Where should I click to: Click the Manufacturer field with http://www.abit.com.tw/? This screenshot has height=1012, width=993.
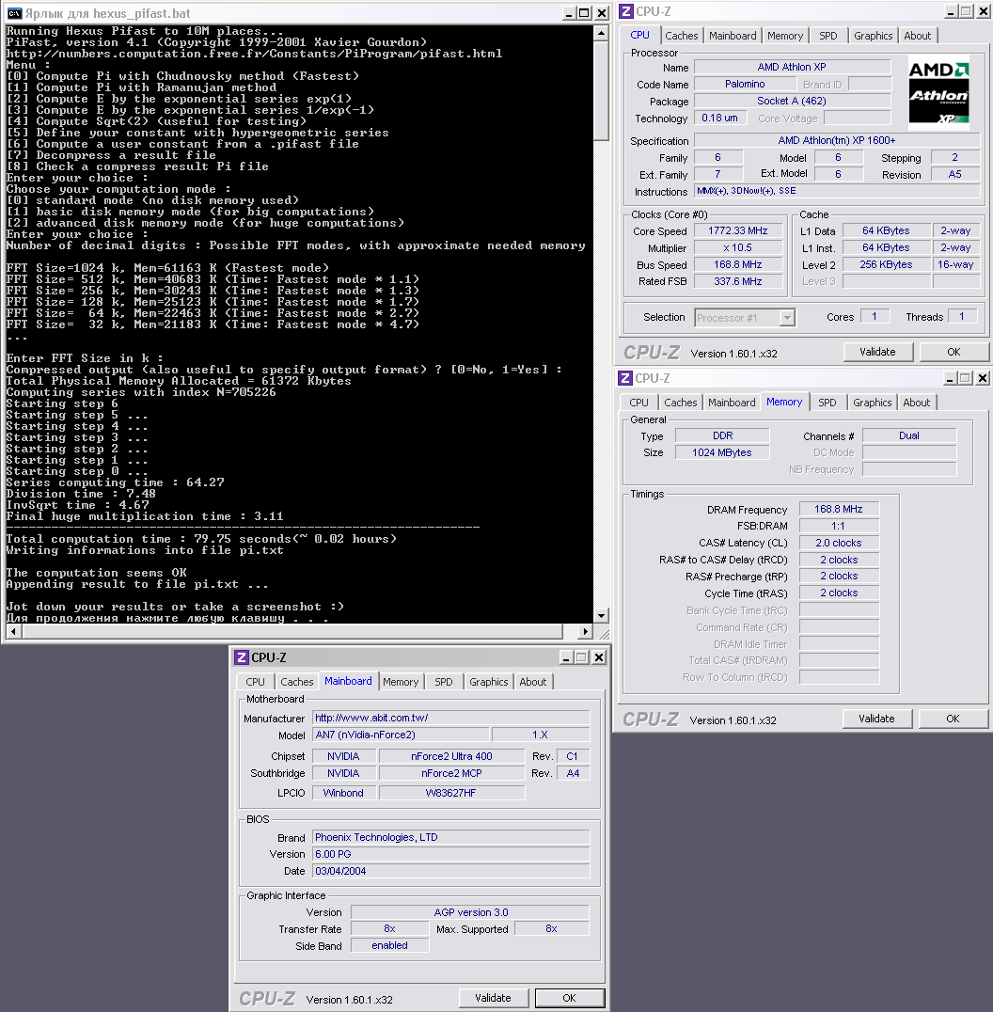click(450, 718)
